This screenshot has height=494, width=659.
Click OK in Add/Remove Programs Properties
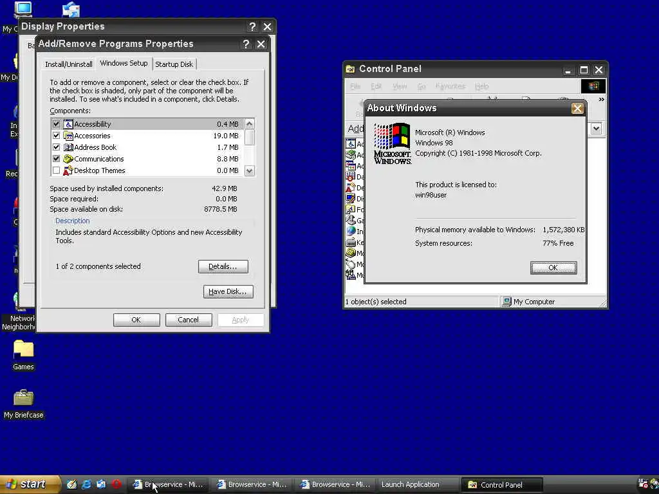tap(136, 320)
